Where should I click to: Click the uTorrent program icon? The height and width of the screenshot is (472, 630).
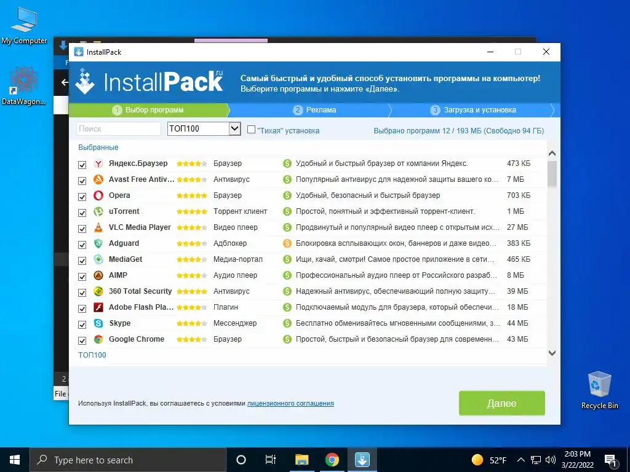pos(98,211)
